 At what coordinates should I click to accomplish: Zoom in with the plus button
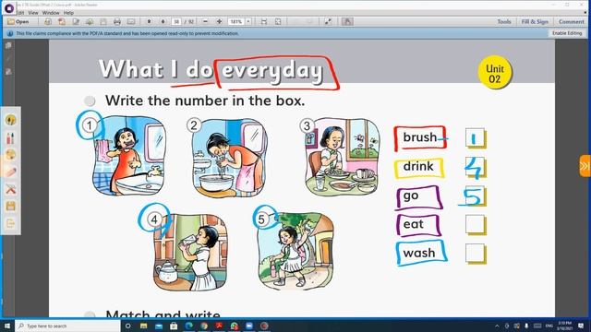pos(219,21)
